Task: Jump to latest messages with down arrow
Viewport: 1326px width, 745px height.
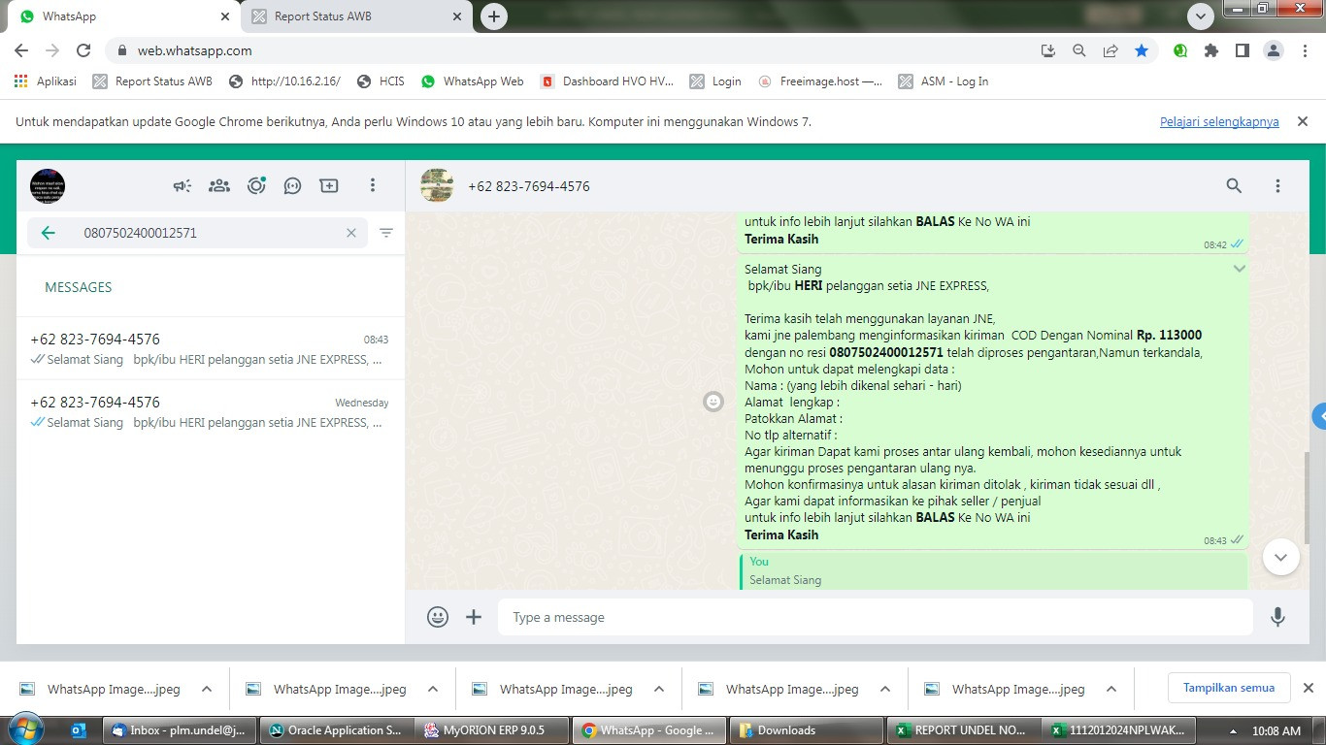Action: 1280,557
